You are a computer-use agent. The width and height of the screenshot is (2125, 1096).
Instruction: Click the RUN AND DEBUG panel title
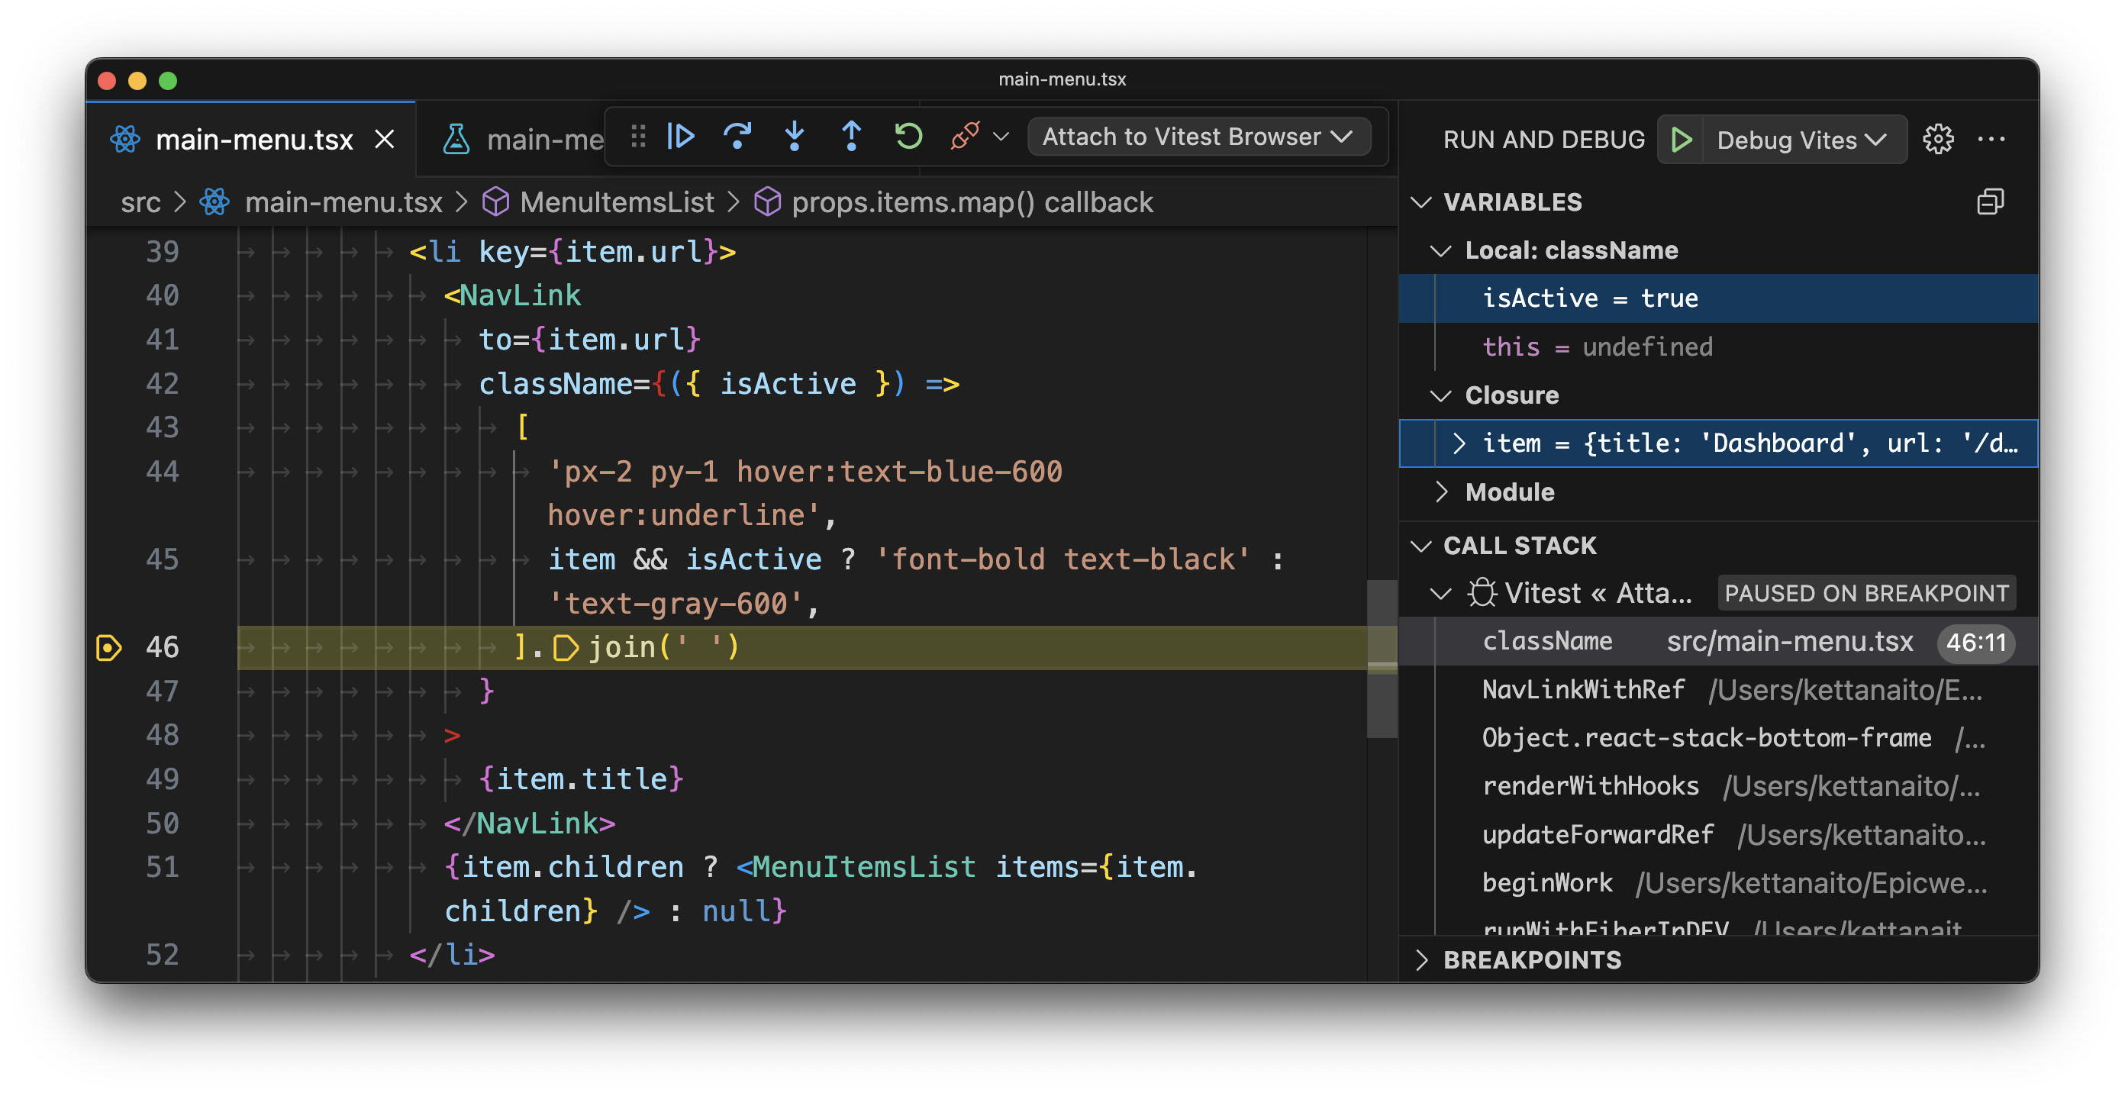(1543, 140)
